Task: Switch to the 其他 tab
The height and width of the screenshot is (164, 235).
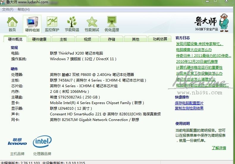Action: [135, 39]
